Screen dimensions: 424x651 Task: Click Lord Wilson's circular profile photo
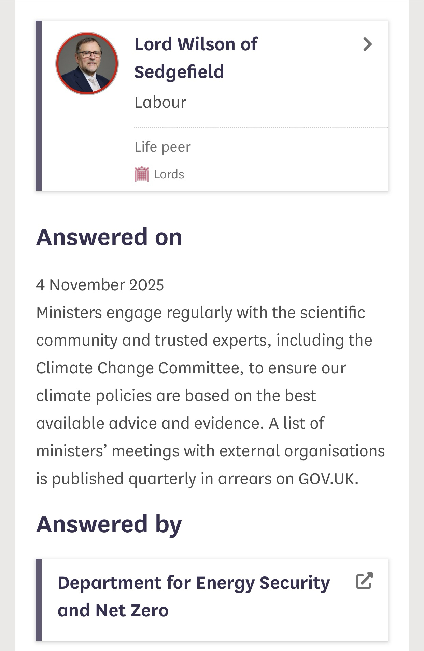coord(87,64)
